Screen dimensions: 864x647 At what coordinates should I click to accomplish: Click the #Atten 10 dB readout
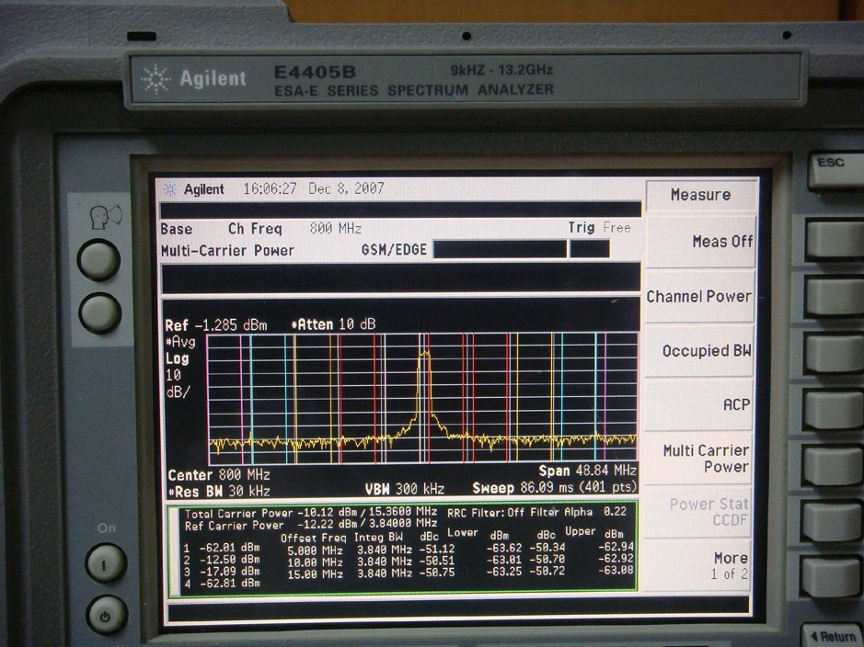tap(333, 324)
